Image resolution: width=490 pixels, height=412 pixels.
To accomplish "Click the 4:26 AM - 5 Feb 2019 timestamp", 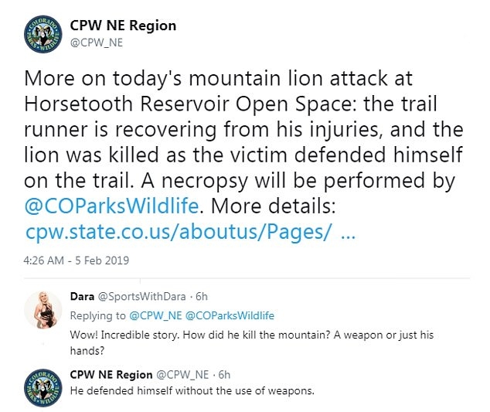I will (x=66, y=259).
